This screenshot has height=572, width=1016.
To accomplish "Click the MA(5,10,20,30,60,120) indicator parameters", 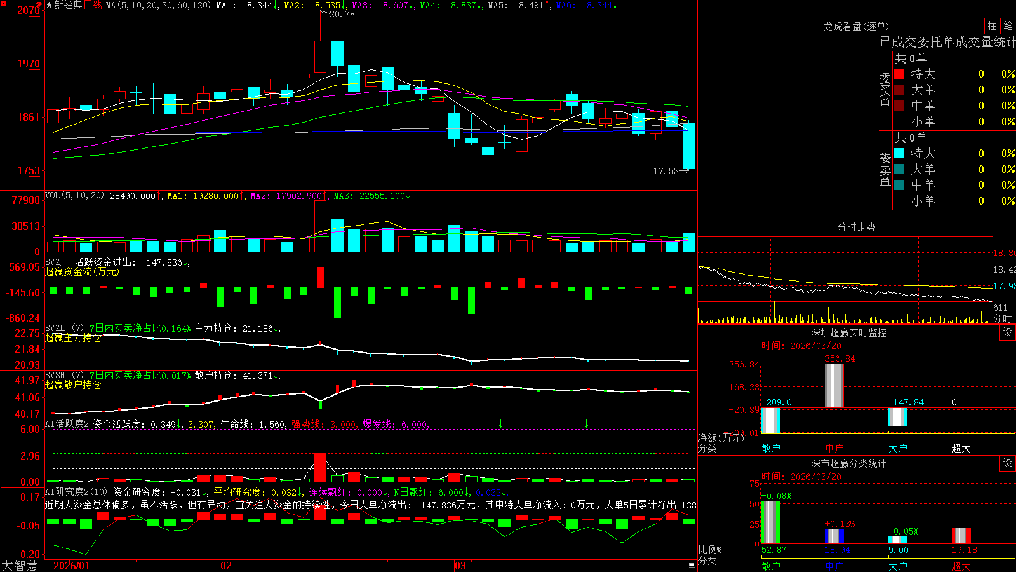I will 158,5.
